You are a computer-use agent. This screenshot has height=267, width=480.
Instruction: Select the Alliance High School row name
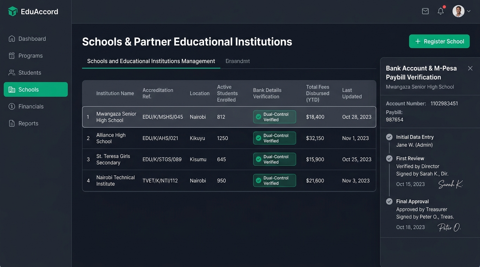click(x=111, y=138)
